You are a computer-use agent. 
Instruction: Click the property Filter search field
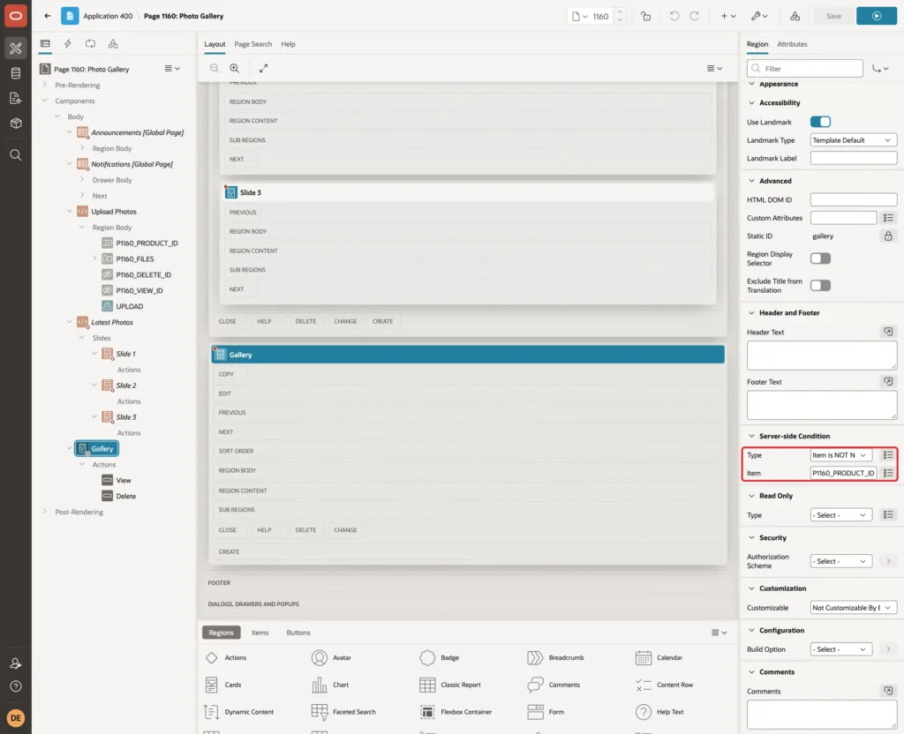[x=805, y=69]
